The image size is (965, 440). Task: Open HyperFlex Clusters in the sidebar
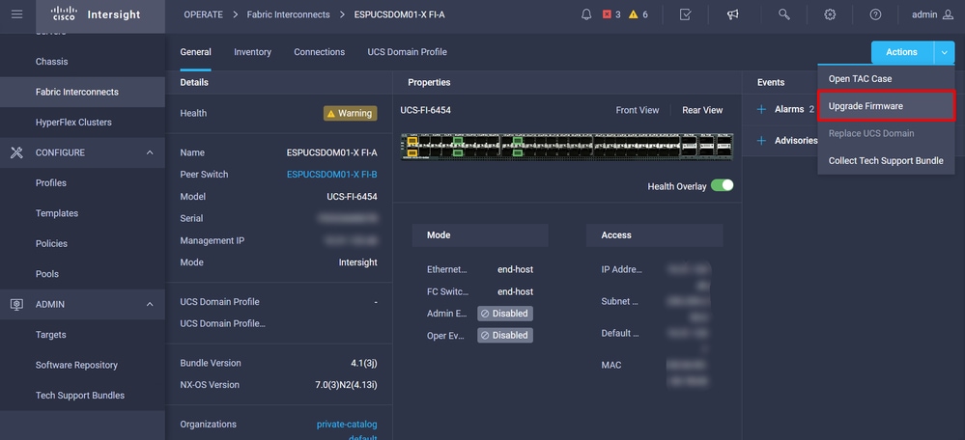point(82,123)
